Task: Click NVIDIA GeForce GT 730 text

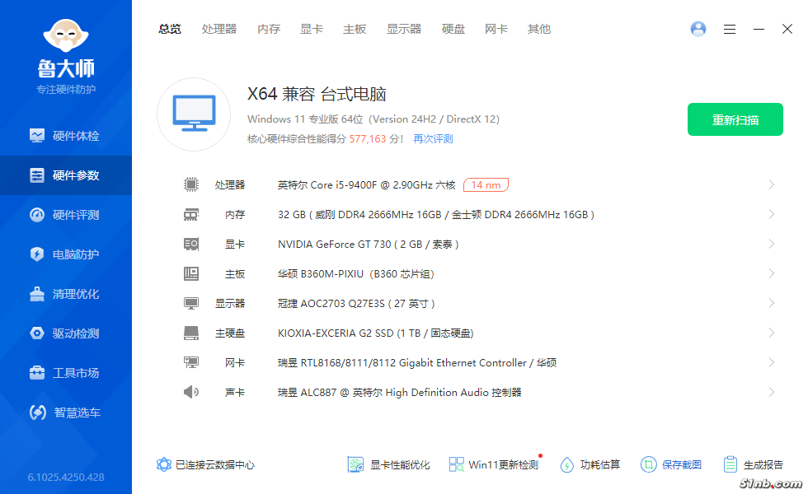Action: tap(368, 245)
